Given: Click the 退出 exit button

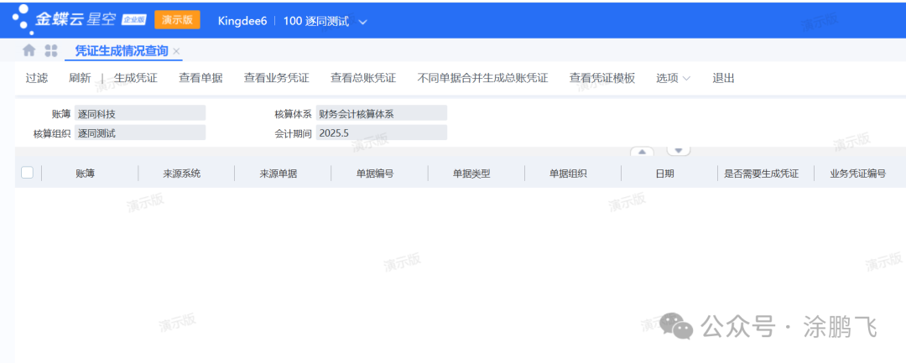Looking at the screenshot, I should 723,78.
